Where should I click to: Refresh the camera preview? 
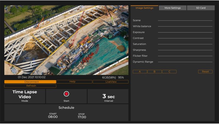click(30, 86)
